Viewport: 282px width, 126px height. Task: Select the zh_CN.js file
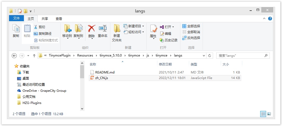click(165, 78)
